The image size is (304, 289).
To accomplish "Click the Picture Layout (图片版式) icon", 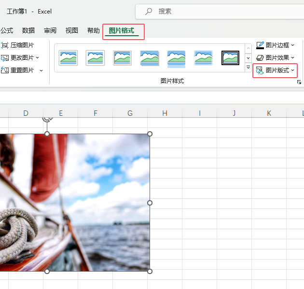I will tap(260, 70).
